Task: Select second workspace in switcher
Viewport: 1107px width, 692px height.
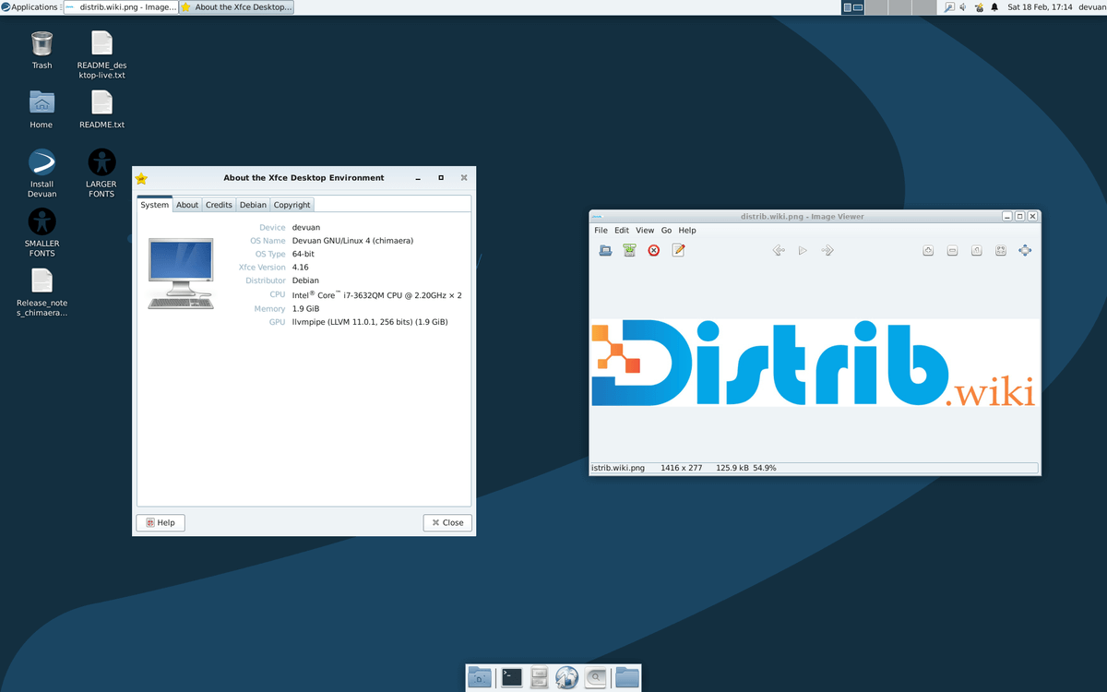Action: pos(875,7)
